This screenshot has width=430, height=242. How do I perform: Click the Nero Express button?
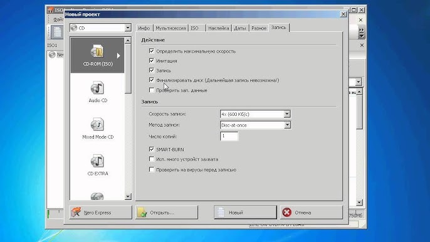[x=101, y=213]
